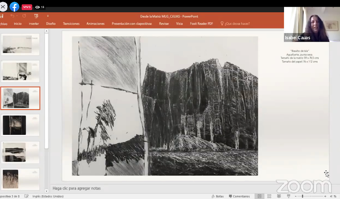
Task: Open the Foxit Reader PDF tab
Action: tap(201, 23)
